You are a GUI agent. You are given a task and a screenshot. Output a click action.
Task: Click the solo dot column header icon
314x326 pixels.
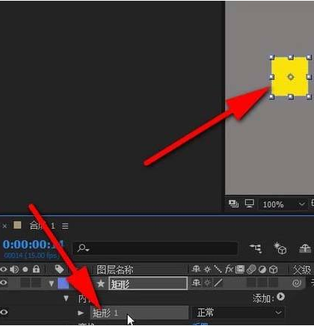point(25,270)
